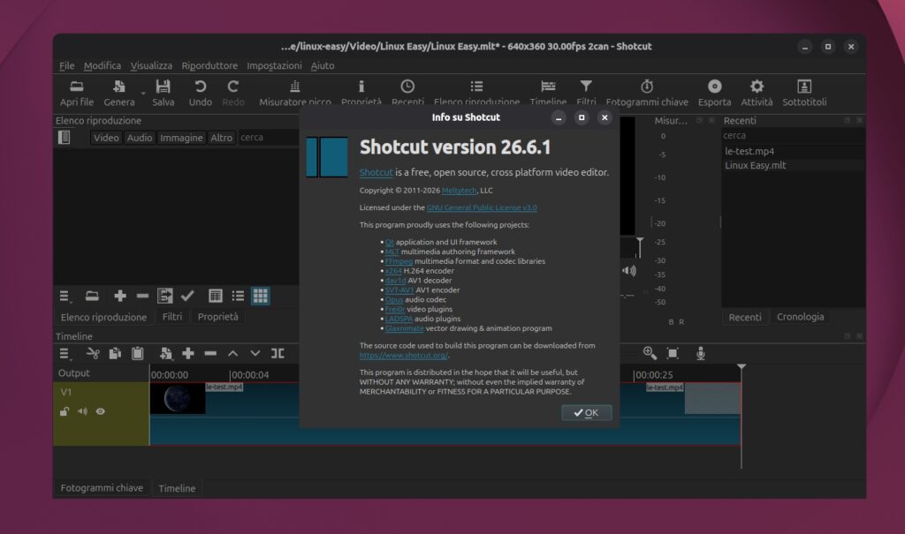Select le-test.mp4 in the Recenti list
The width and height of the screenshot is (905, 534).
pyautogui.click(x=749, y=151)
